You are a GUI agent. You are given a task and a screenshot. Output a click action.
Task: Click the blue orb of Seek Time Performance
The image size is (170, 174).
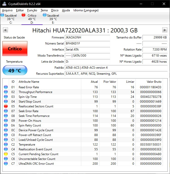point(6,116)
